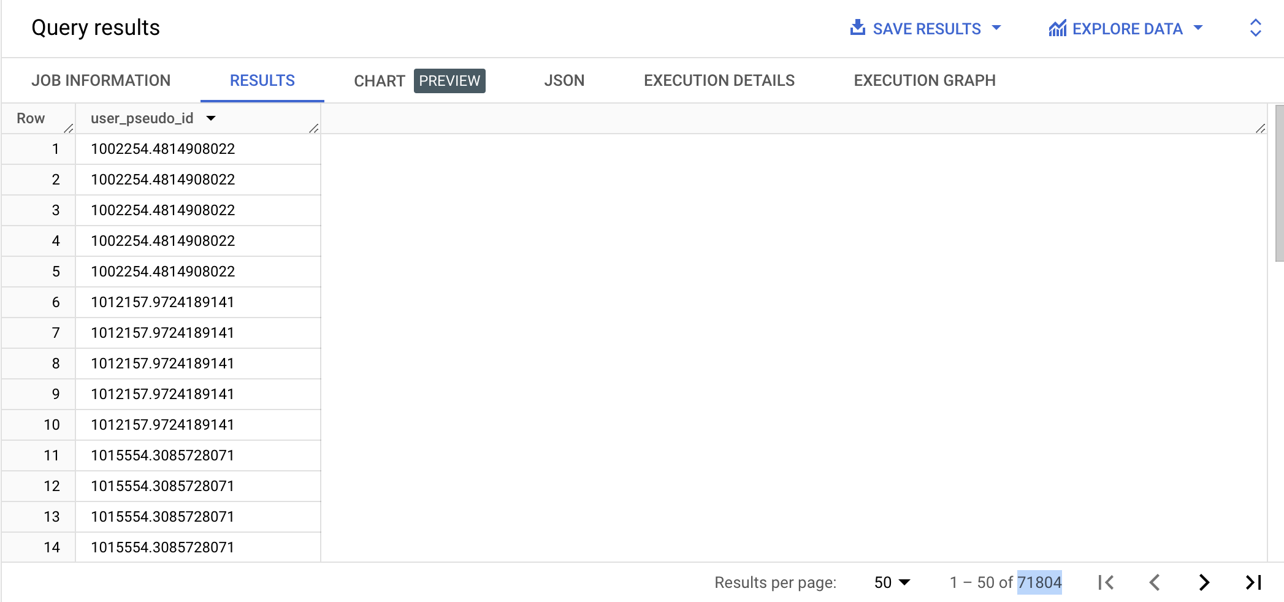The width and height of the screenshot is (1284, 602).
Task: Click the Explore Data chart icon
Action: click(x=1057, y=28)
